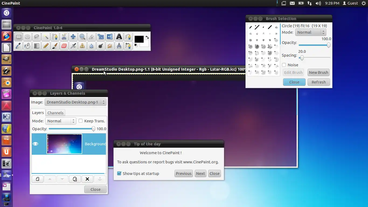Click the 'Welcome to CinePaint !' text
The width and height of the screenshot is (368, 207).
[x=161, y=153]
